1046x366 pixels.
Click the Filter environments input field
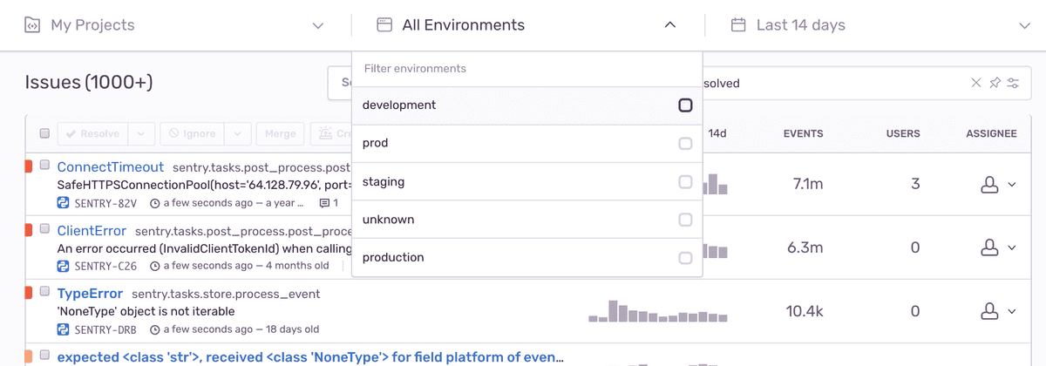[x=527, y=69]
